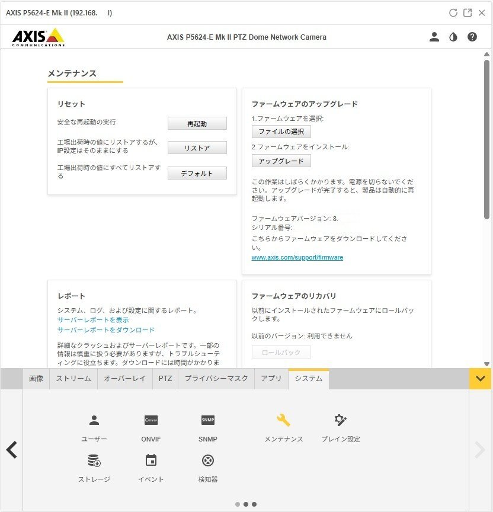Click the リストア restore button
This screenshot has width=493, height=512.
197,148
